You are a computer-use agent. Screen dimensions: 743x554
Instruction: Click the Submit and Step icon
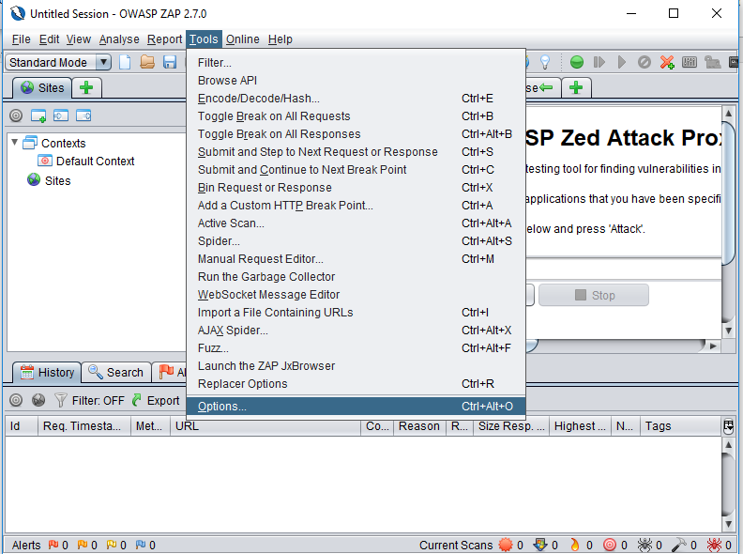coord(599,62)
